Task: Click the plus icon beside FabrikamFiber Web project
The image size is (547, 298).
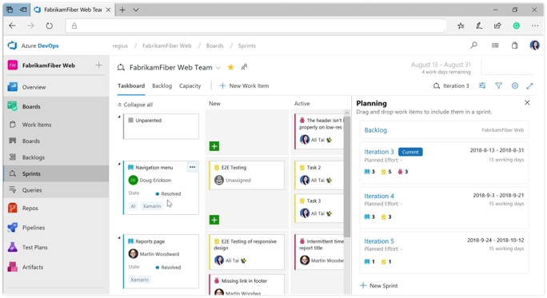Action: point(98,66)
